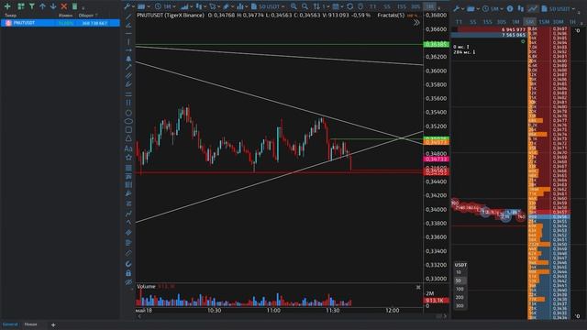
Task: Move the ticker down with the down arrow
Action: coord(53,6)
